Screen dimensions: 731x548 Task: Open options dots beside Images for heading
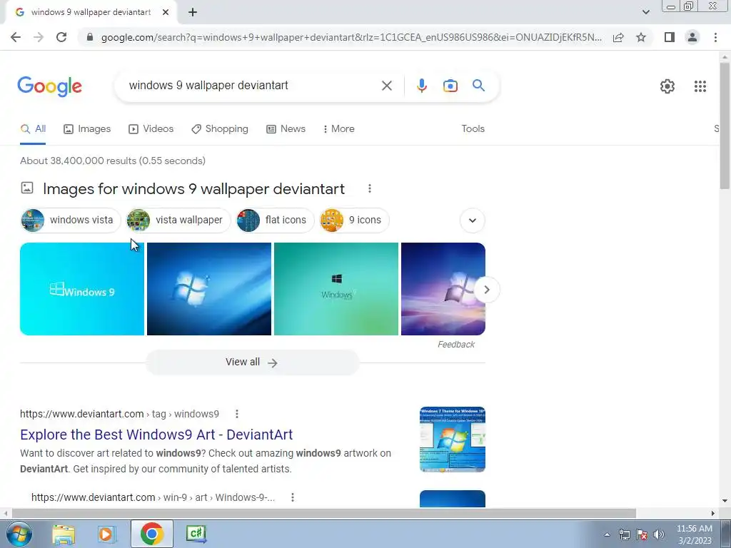pyautogui.click(x=370, y=188)
